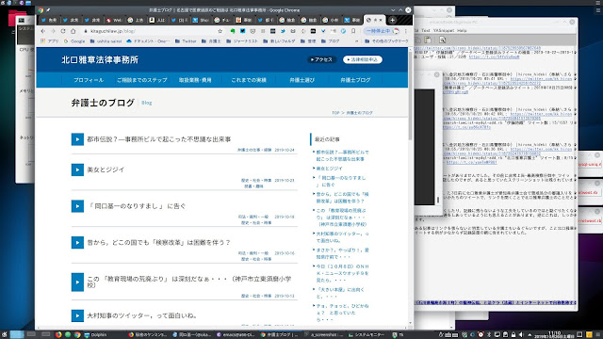Open the ご相談までのステップ navigation item
Screen dimensions: 603x339
(142, 80)
